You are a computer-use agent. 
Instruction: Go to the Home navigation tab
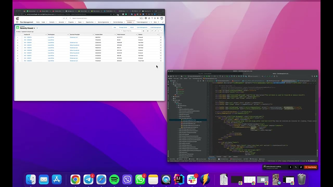click(38, 22)
